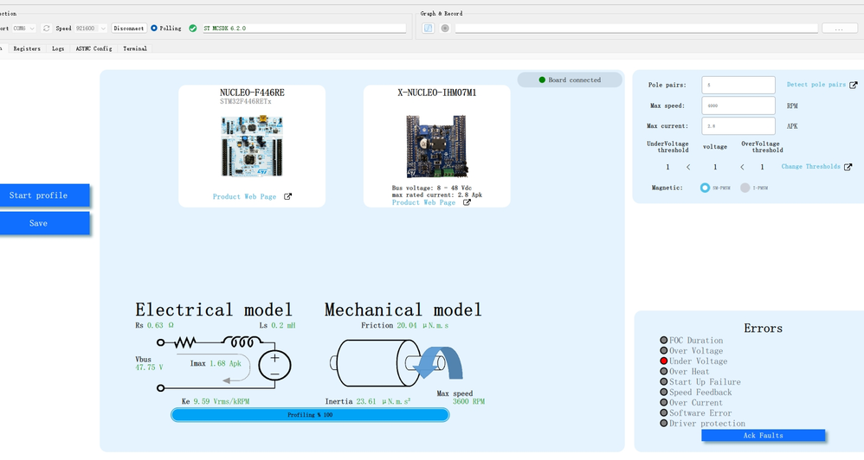This screenshot has width=864, height=460.
Task: Open the COM6 port dropdown
Action: [x=23, y=28]
